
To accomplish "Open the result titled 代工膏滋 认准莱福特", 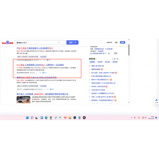I will coord(40,65).
